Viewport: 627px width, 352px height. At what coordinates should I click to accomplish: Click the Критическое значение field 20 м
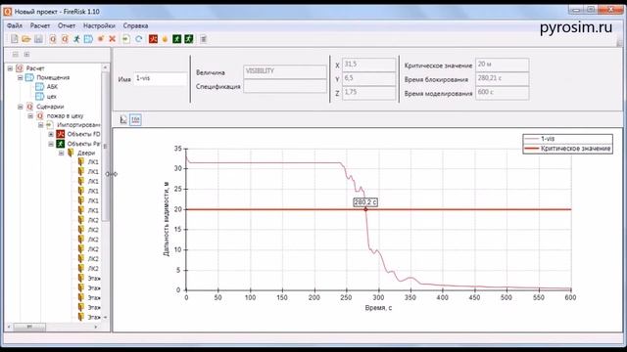(503, 65)
